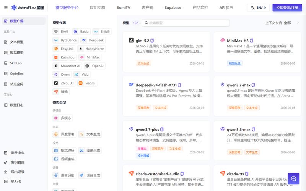The image size is (306, 191).
Task: Filter models by author Baidu
Action: click(x=81, y=32)
